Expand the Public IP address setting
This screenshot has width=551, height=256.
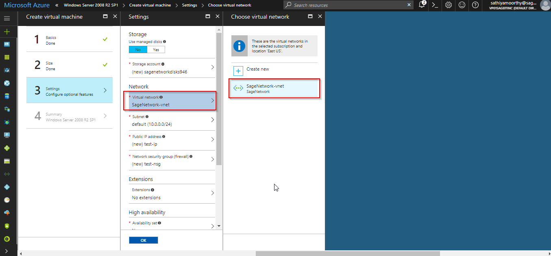[172, 140]
